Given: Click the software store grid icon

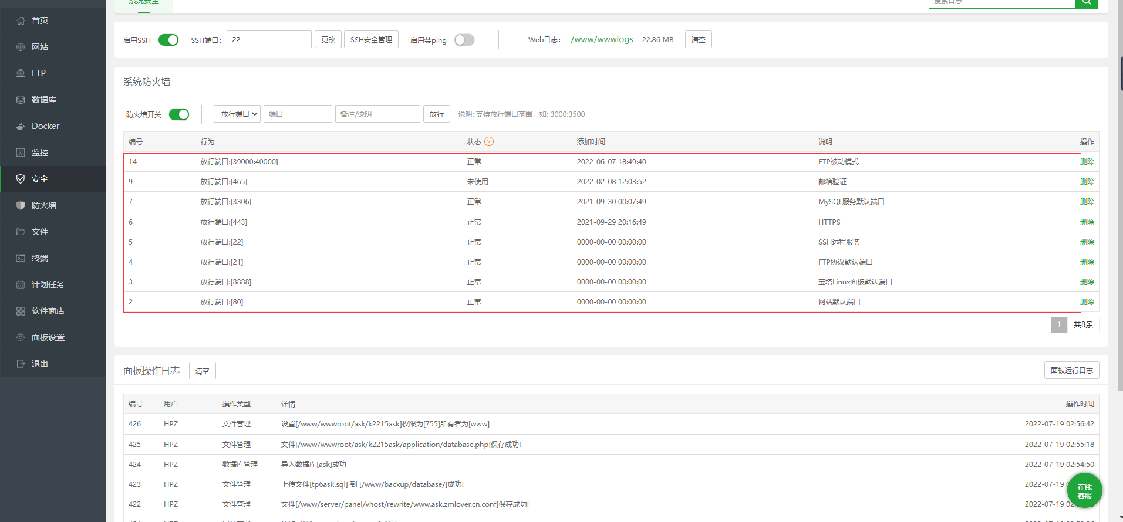Looking at the screenshot, I should point(21,311).
